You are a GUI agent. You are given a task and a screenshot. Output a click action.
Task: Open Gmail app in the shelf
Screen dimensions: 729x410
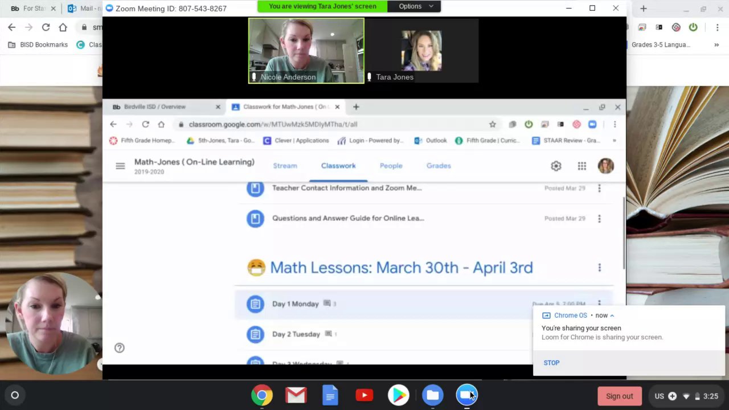(x=296, y=395)
